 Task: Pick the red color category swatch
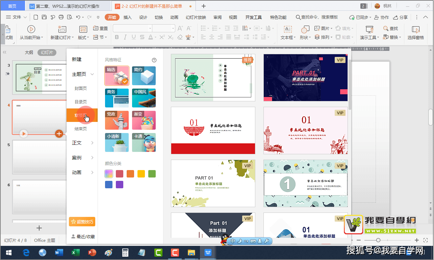pos(120,174)
